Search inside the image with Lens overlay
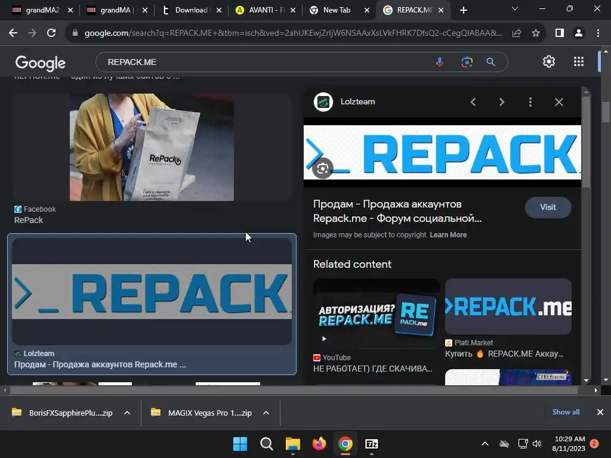Viewport: 611px width, 458px height. tap(323, 169)
